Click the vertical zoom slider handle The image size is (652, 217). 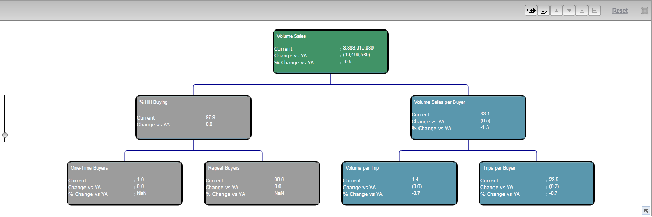point(5,135)
